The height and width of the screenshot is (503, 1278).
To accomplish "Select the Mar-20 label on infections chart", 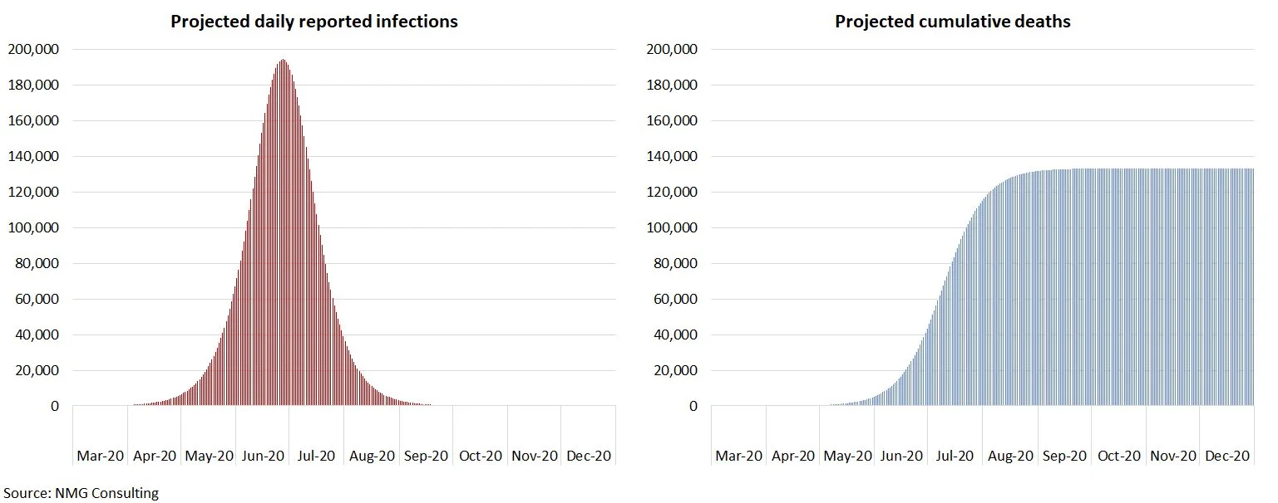I will tap(100, 456).
